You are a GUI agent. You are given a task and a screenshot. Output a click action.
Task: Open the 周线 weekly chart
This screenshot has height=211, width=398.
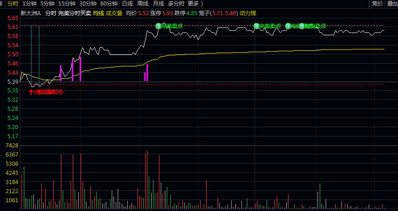click(x=143, y=4)
